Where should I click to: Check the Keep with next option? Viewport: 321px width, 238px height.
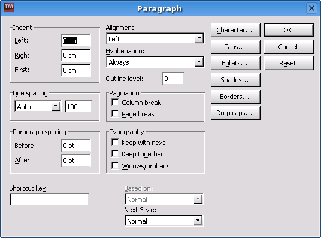point(115,143)
